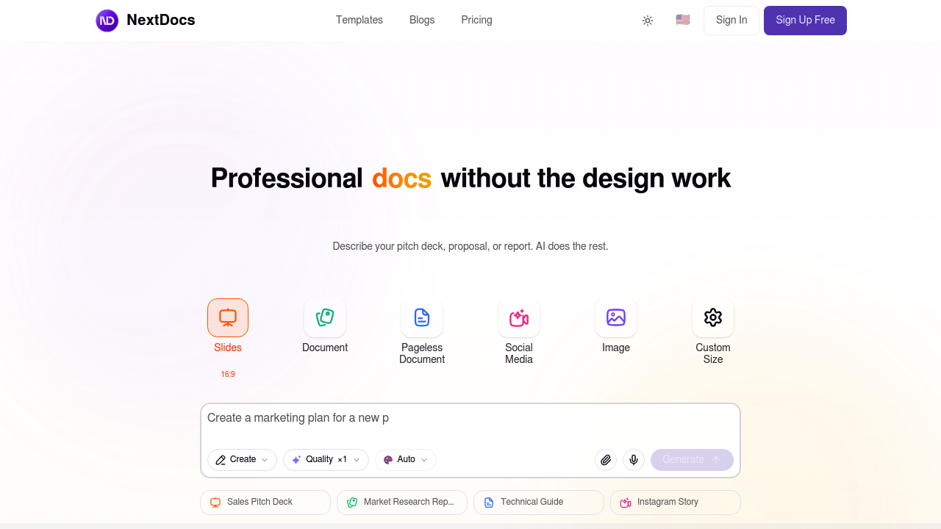Open the NextDocs logo home link
Viewport: 941px width, 529px height.
click(x=145, y=20)
